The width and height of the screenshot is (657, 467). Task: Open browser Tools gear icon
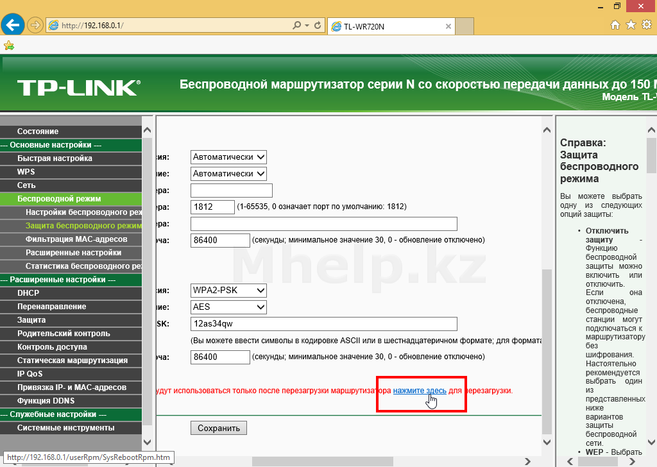[x=647, y=25]
